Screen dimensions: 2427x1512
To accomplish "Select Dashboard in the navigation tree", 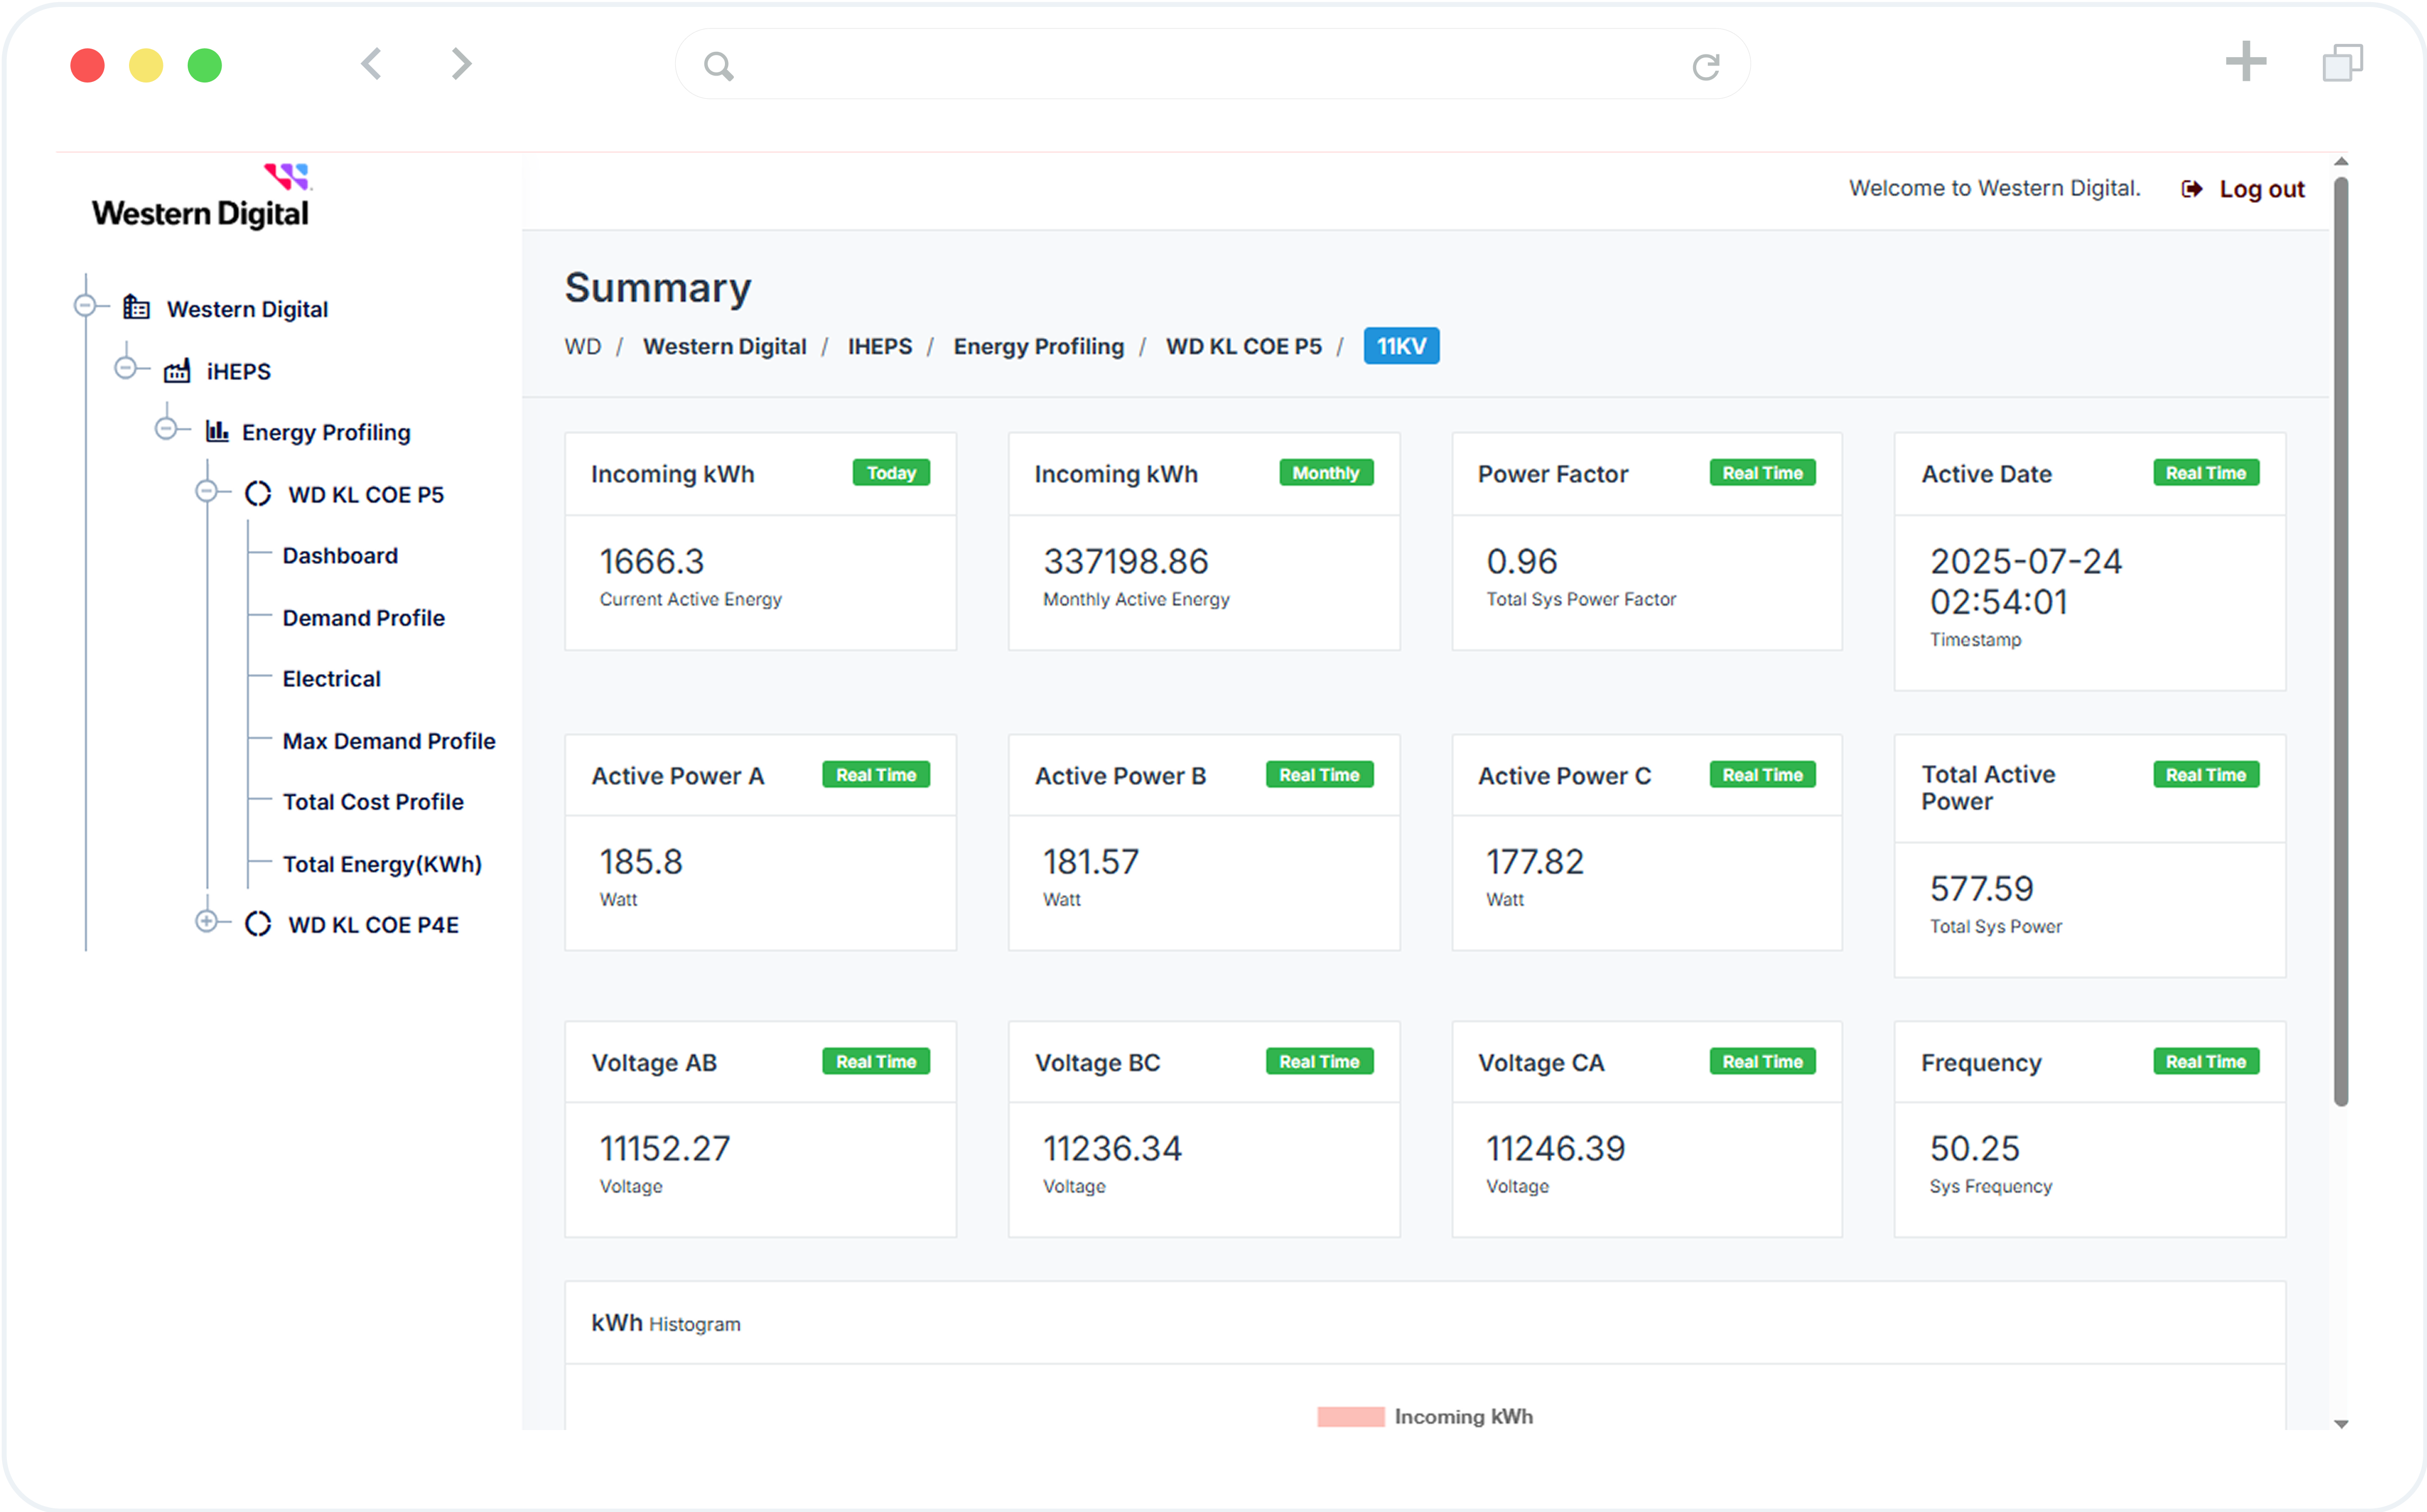I will click(x=340, y=555).
